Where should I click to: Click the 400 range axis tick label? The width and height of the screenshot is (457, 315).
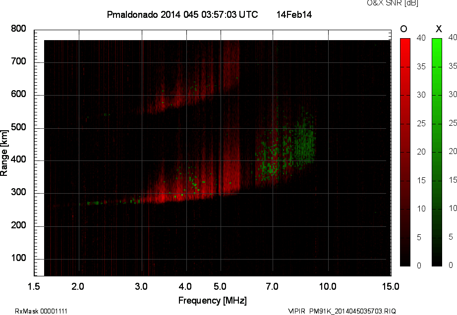18,159
